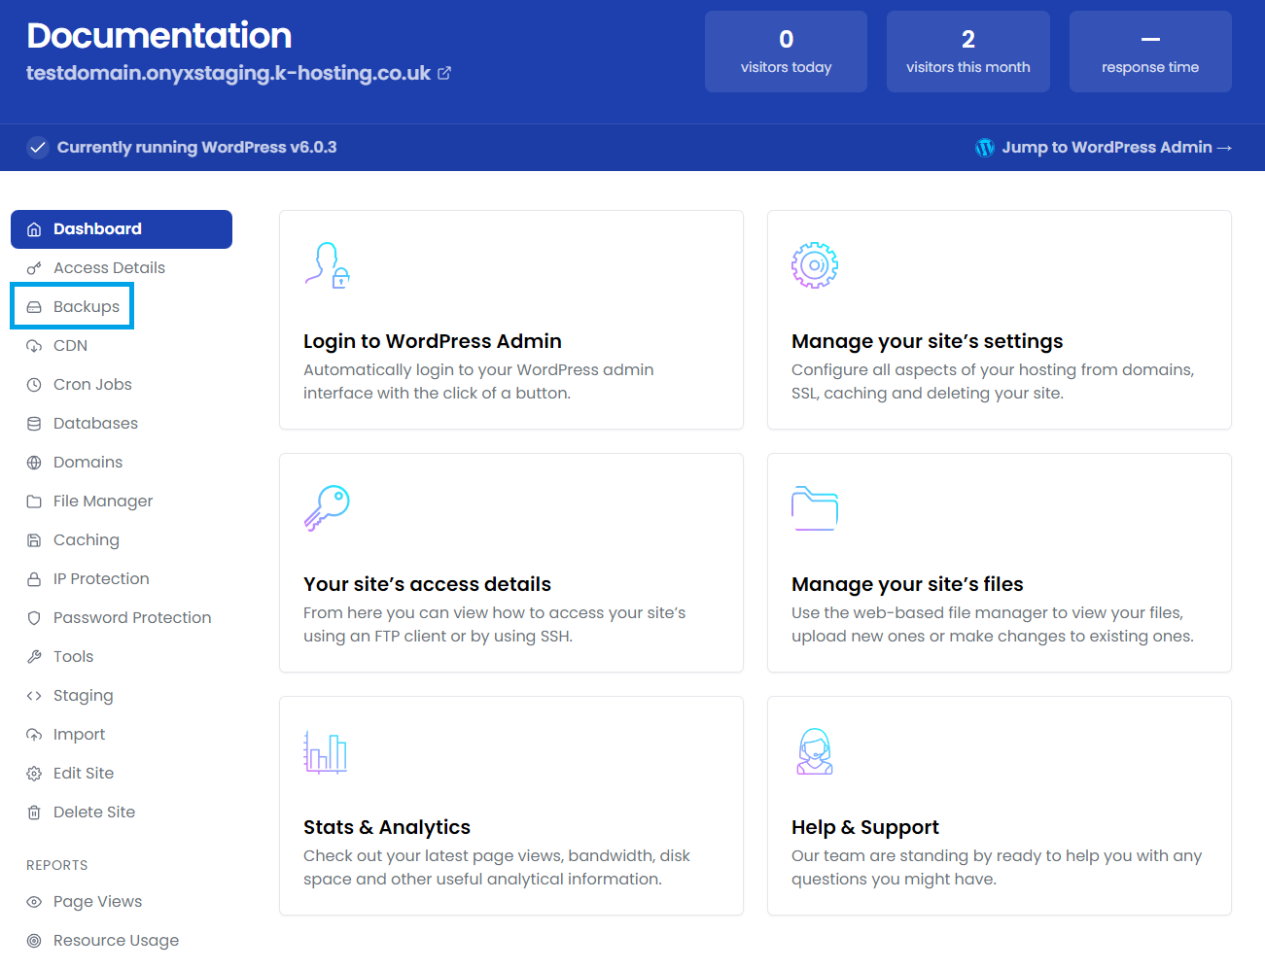Open Login to WordPress Admin card

(x=511, y=320)
